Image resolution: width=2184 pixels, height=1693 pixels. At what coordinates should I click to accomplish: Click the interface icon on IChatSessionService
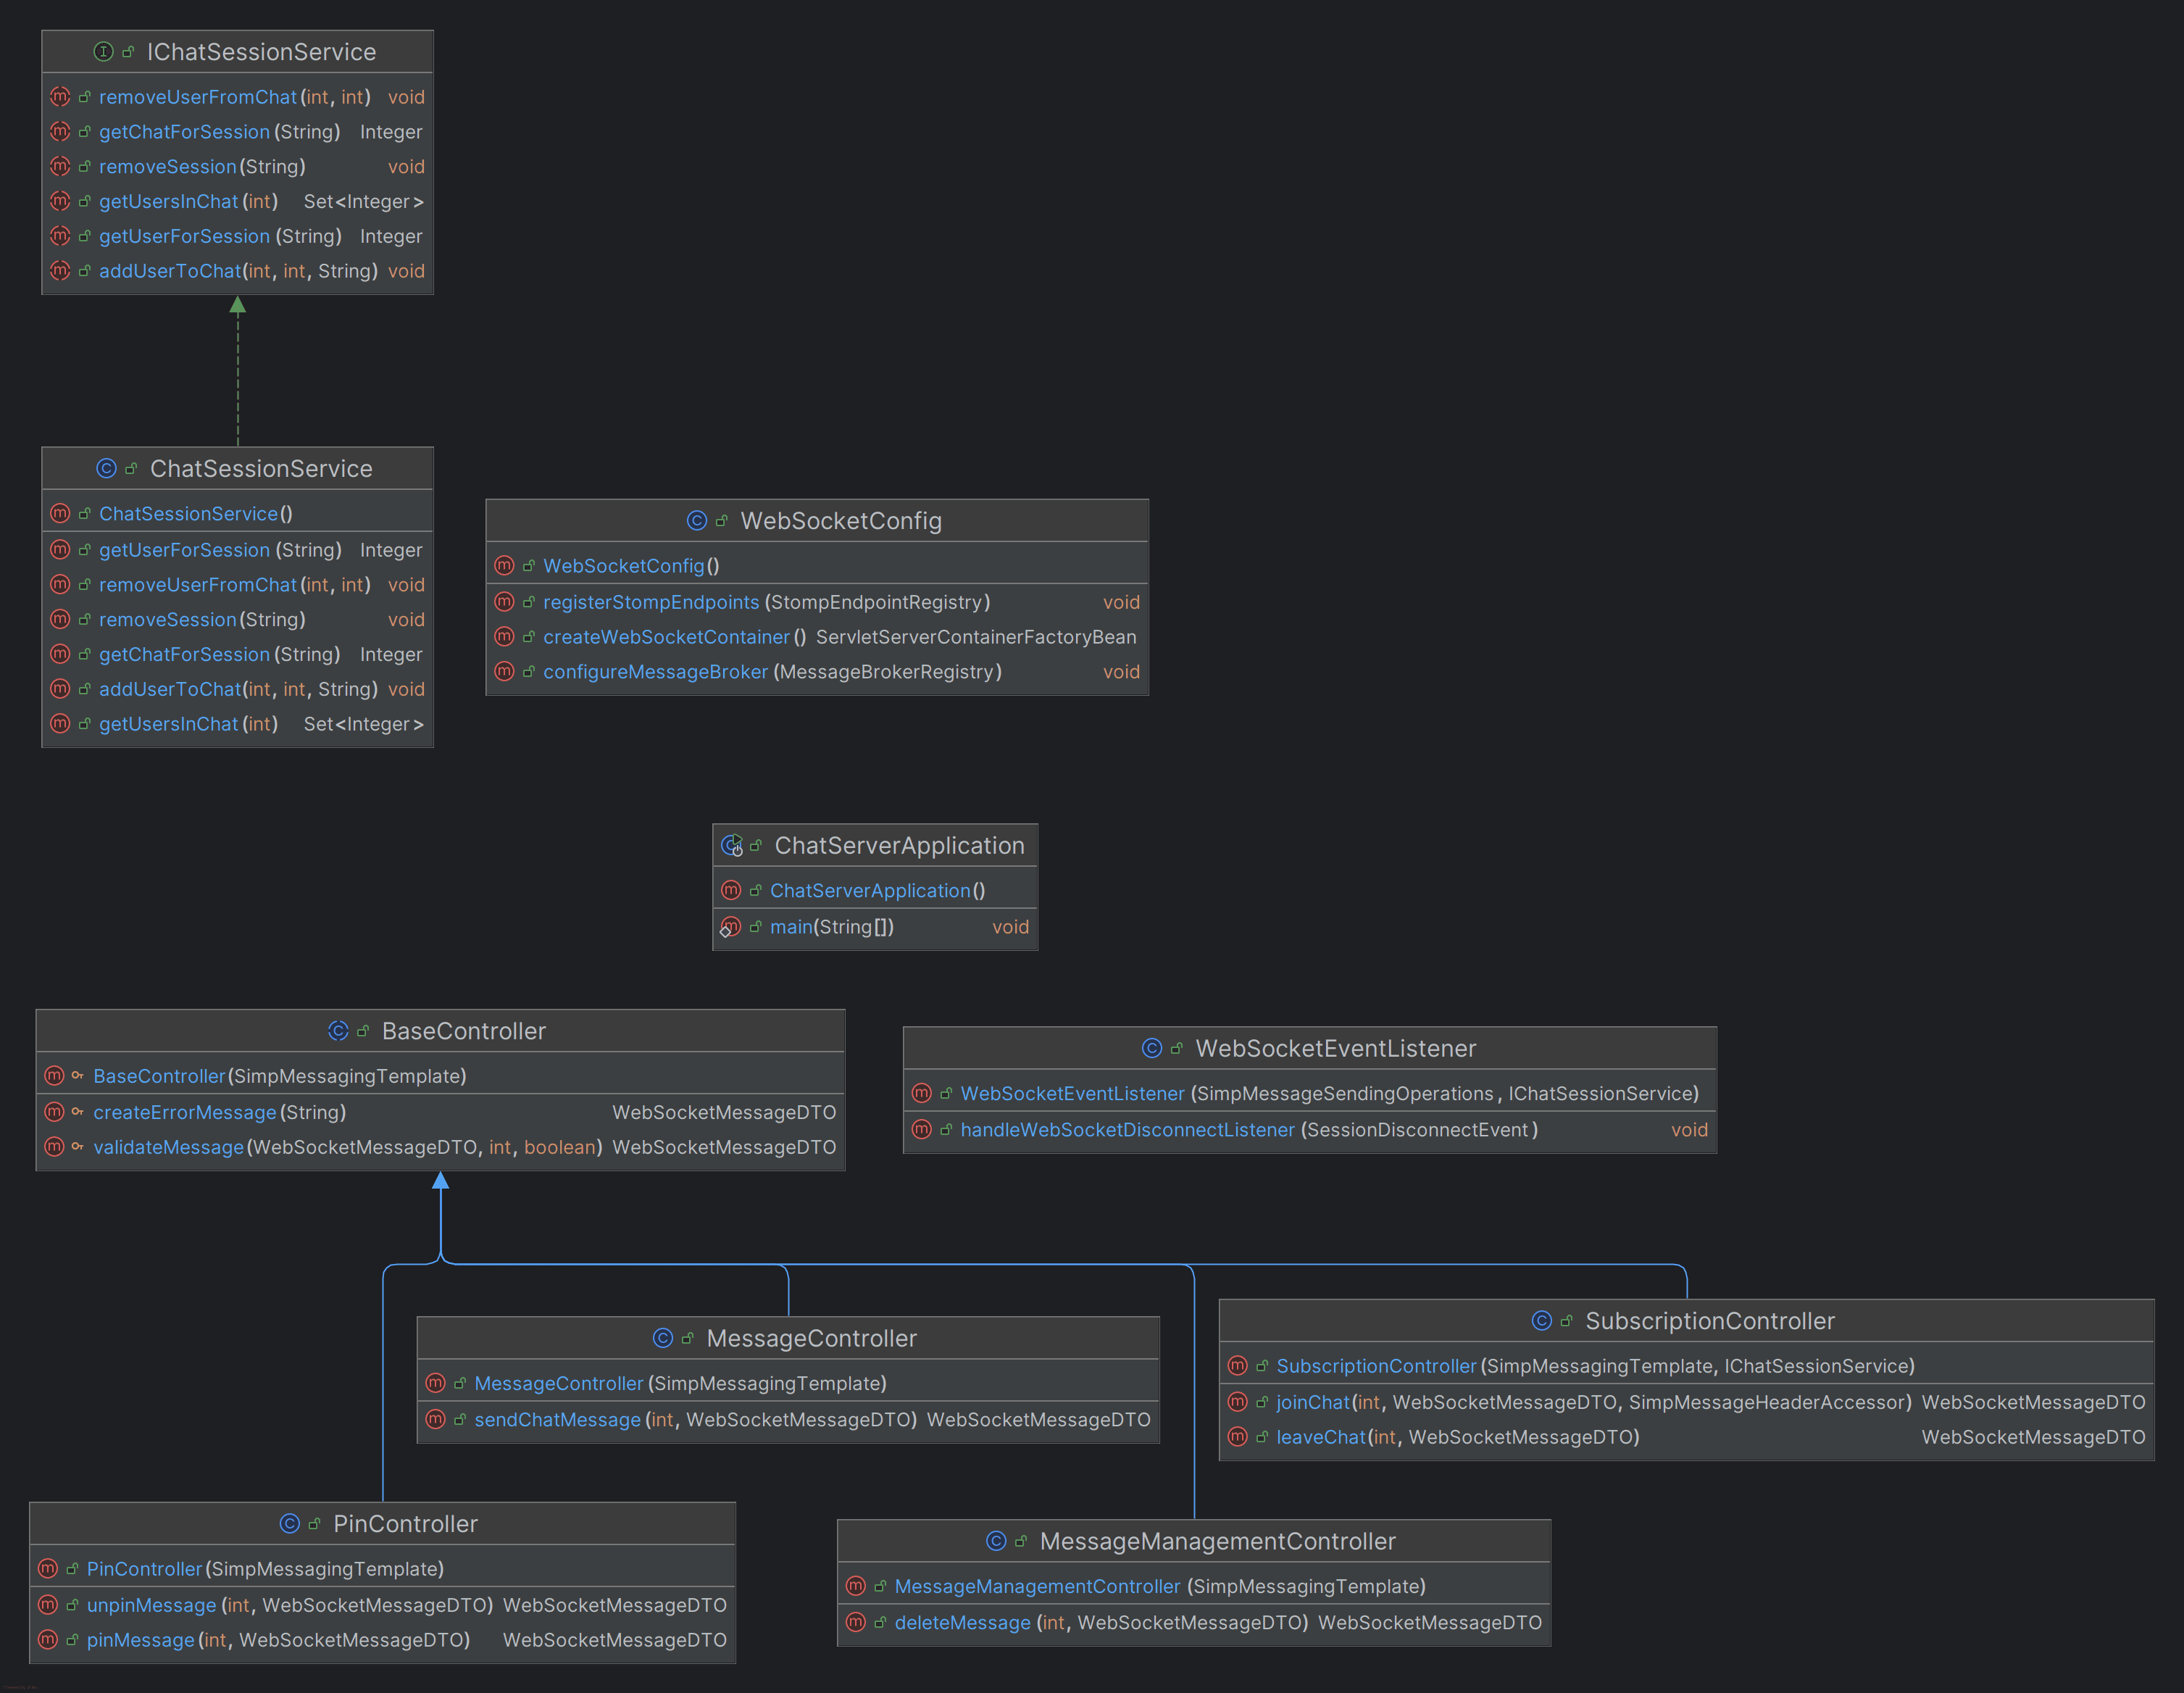click(104, 52)
